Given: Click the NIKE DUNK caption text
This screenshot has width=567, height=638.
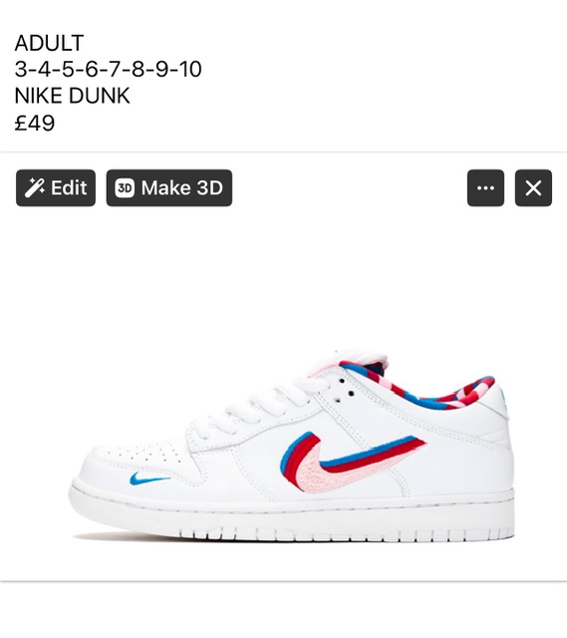Looking at the screenshot, I should tap(73, 96).
